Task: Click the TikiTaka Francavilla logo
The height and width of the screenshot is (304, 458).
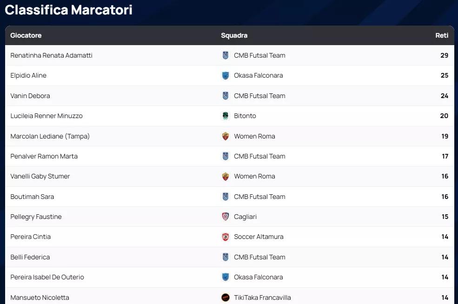Action: [226, 297]
